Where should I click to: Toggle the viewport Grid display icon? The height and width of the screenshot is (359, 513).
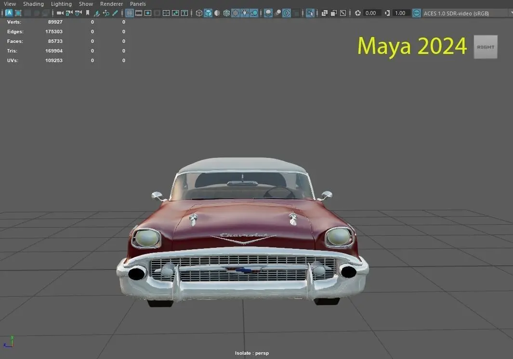tap(130, 13)
